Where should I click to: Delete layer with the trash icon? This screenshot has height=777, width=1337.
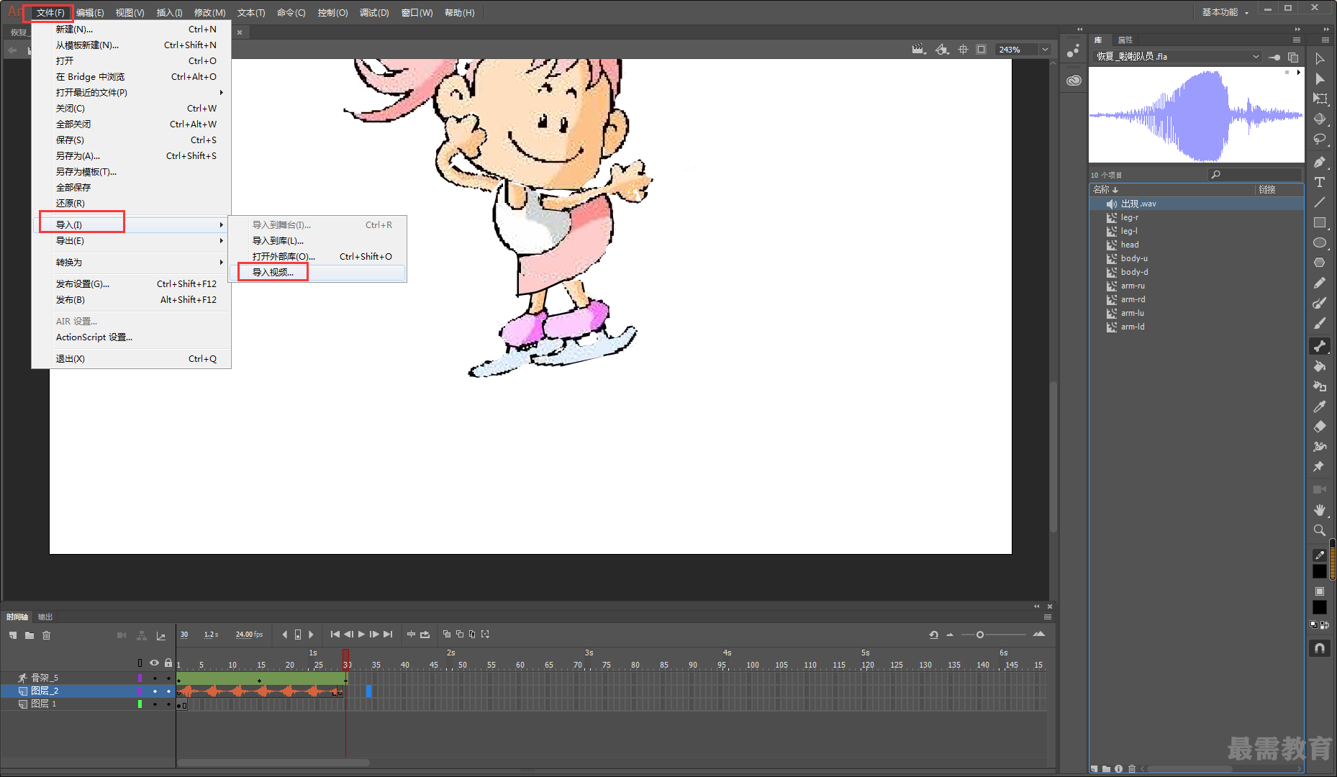pos(47,635)
